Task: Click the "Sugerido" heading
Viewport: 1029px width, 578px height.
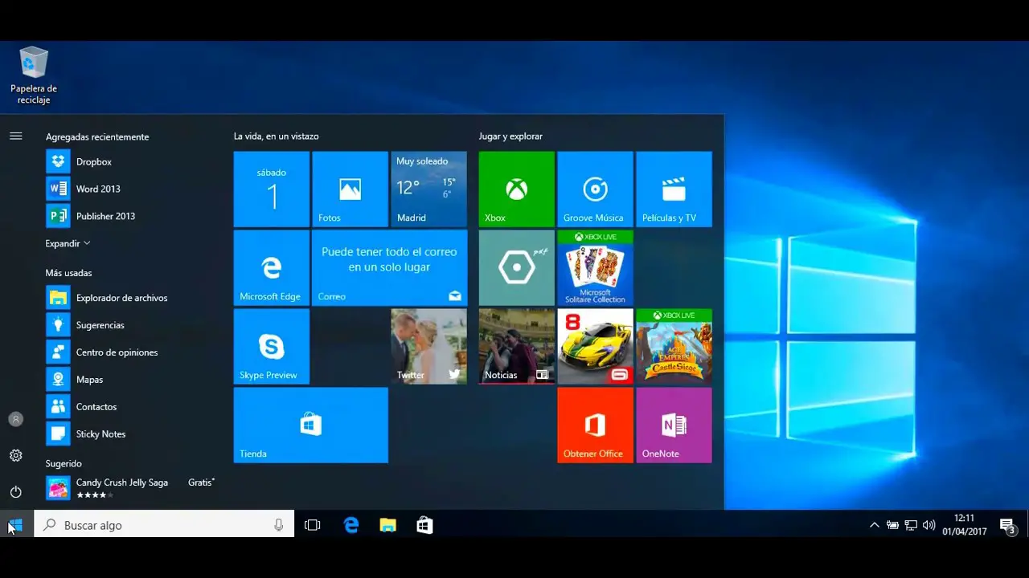Action: click(x=64, y=464)
